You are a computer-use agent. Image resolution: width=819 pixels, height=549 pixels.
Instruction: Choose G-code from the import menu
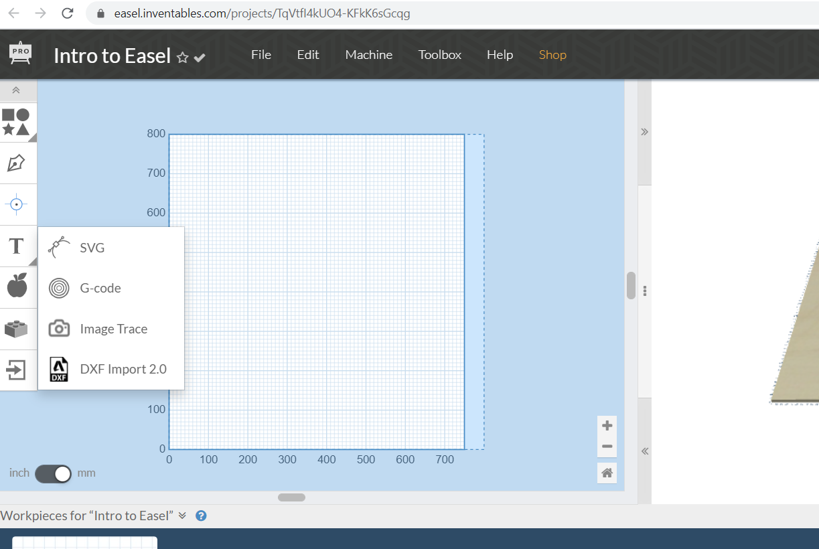111,289
